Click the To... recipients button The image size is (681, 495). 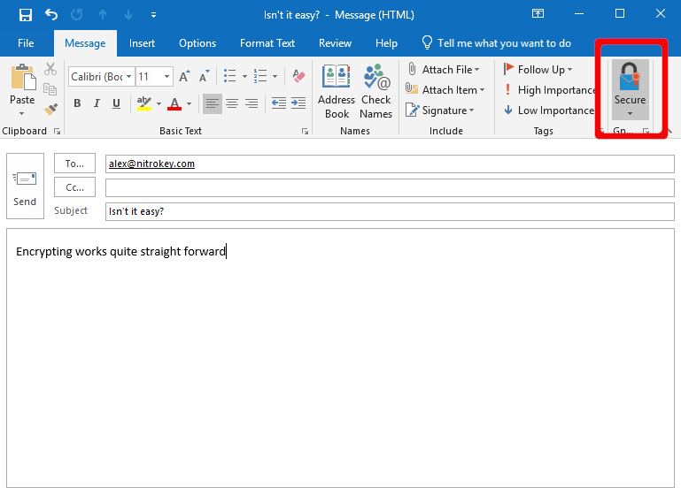74,164
